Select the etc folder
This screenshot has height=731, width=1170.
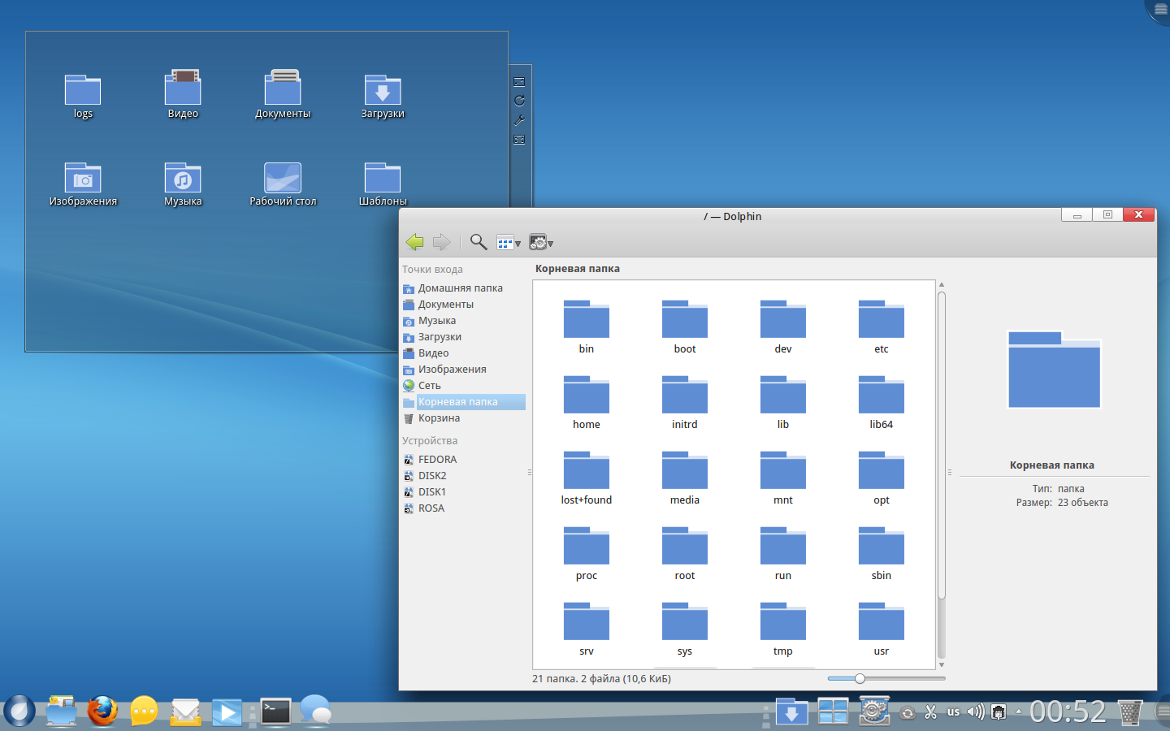pos(881,321)
